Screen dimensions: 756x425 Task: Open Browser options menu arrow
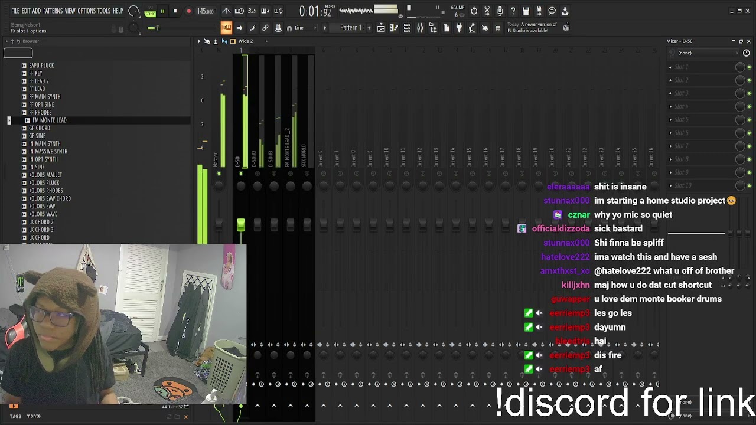click(x=5, y=41)
